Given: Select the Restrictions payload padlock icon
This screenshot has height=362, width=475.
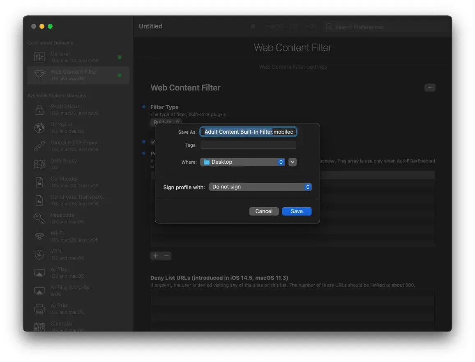Looking at the screenshot, I should coord(39,109).
